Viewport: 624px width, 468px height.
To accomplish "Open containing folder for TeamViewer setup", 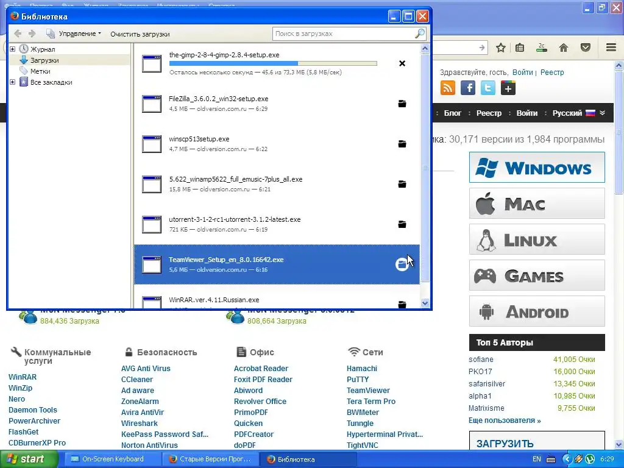I will click(x=402, y=264).
